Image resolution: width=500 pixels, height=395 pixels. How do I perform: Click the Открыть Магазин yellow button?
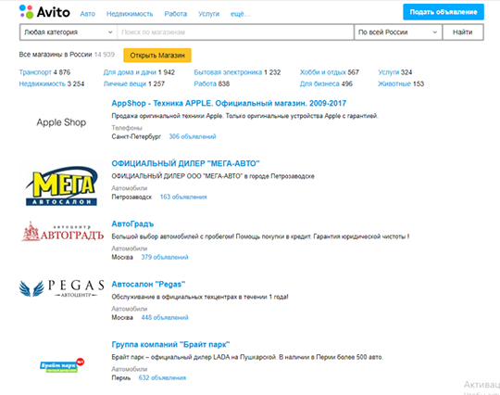point(157,56)
